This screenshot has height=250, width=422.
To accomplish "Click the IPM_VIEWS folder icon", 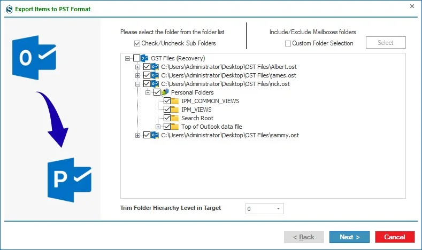I will click(x=175, y=110).
